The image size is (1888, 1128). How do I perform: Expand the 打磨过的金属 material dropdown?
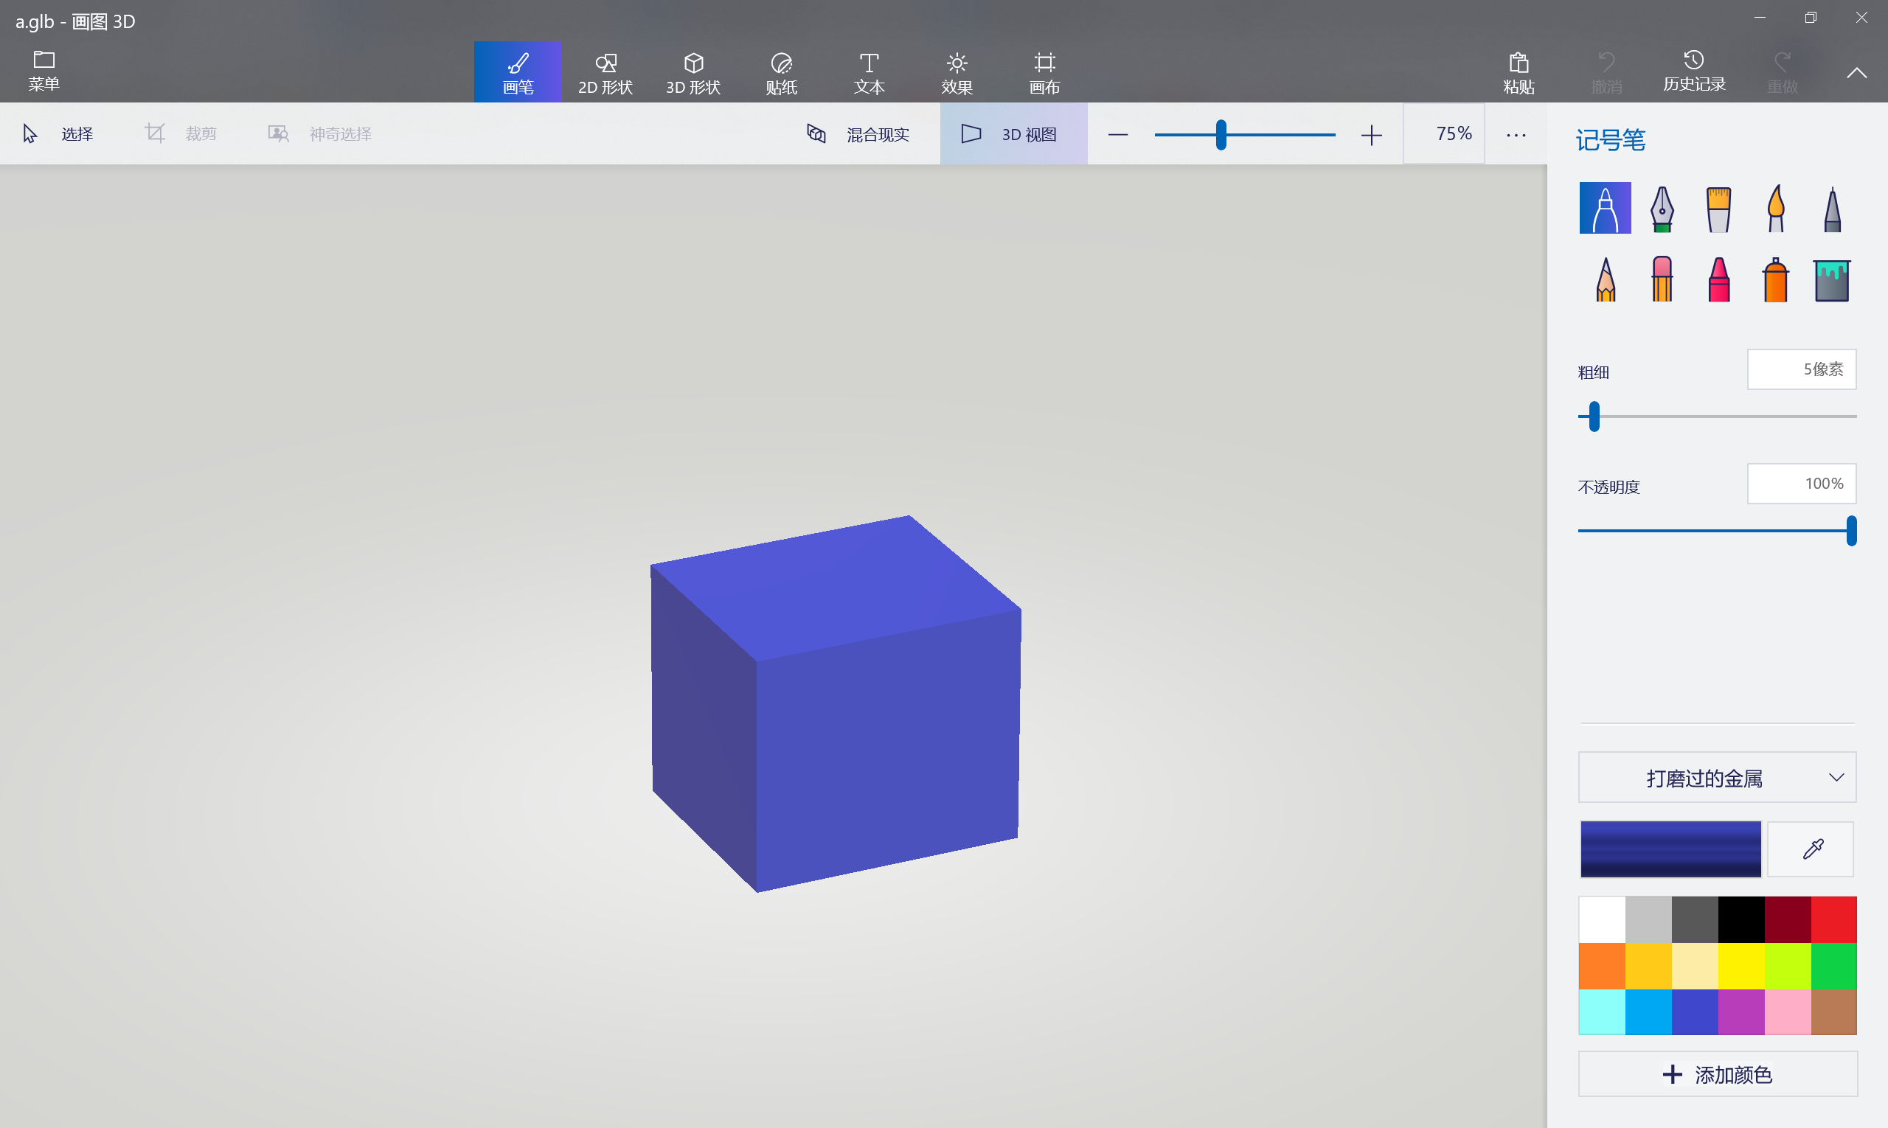(1716, 778)
